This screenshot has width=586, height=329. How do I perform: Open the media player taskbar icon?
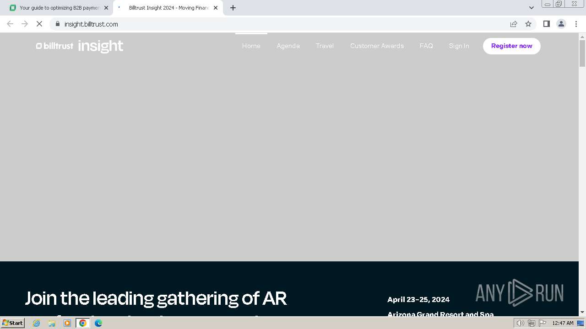[67, 323]
